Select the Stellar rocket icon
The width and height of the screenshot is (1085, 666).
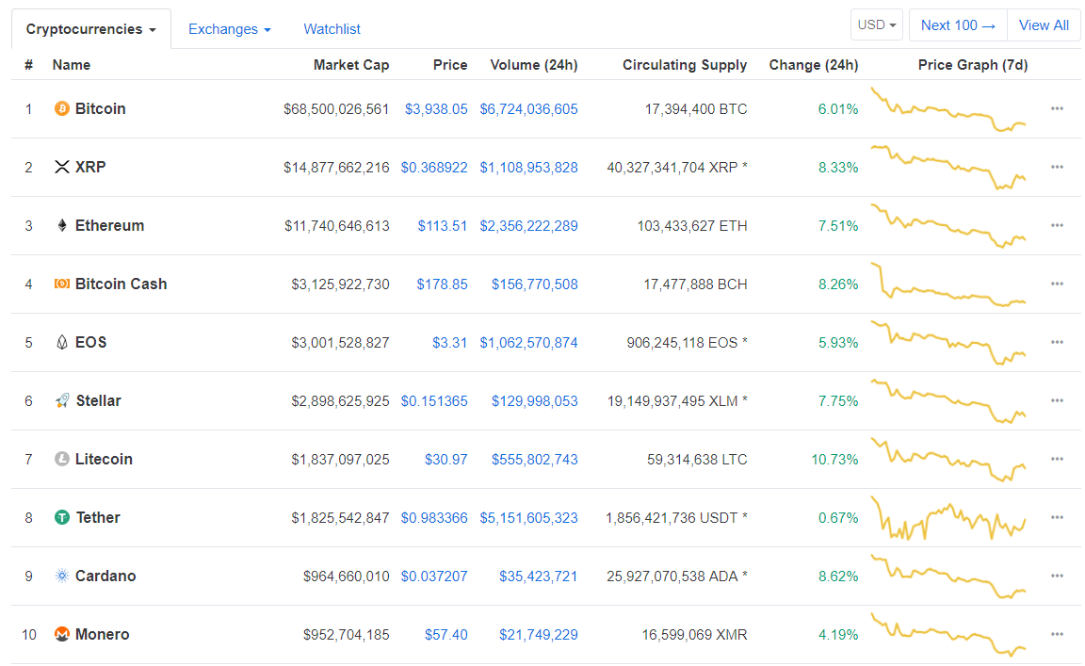click(x=60, y=400)
